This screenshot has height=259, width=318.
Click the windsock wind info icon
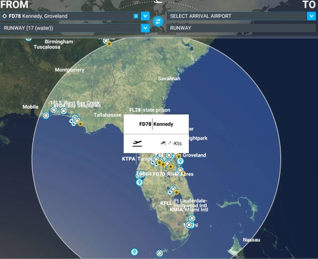click(163, 143)
